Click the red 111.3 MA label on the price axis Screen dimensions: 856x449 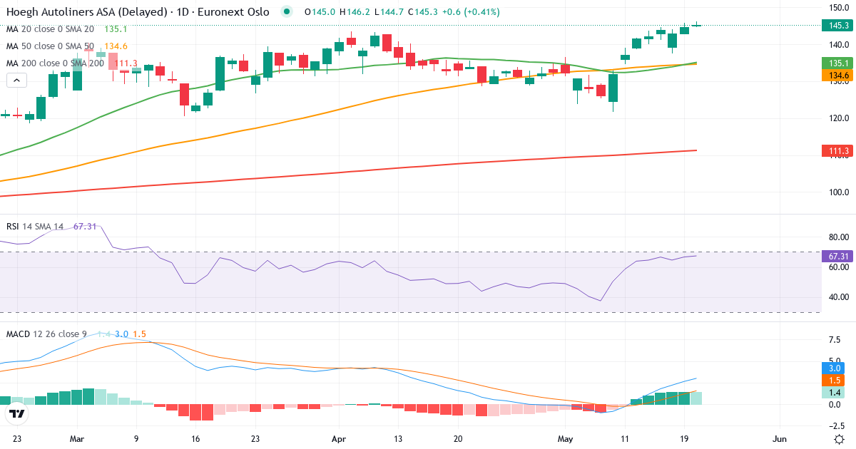839,151
